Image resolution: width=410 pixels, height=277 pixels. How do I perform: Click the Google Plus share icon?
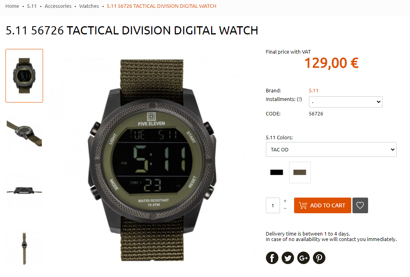click(x=303, y=258)
